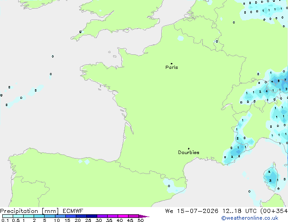This screenshot has height=222, width=288.
Task: Click the Dourbies city label
Action: click(189, 152)
